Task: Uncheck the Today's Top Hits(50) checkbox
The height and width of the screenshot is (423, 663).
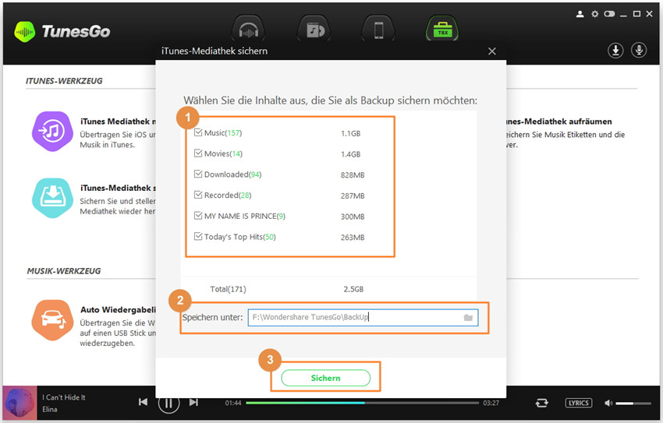Action: pyautogui.click(x=198, y=236)
